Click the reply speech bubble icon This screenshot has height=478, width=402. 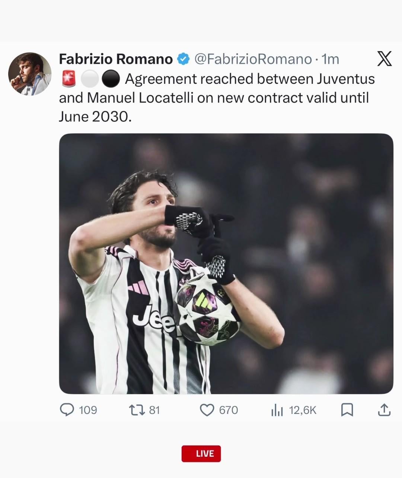[x=67, y=410]
